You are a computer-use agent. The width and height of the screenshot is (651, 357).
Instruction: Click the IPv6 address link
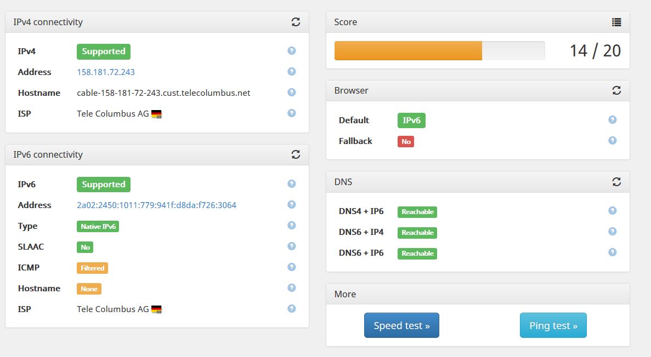pyautogui.click(x=156, y=205)
